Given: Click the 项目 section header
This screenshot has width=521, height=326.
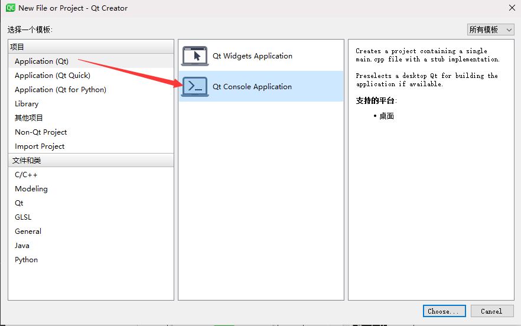Looking at the screenshot, I should 91,47.
